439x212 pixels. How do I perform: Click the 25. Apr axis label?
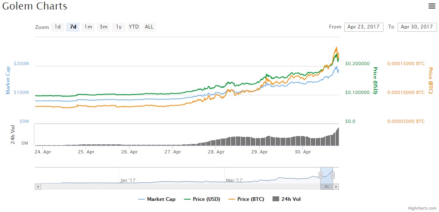[86, 152]
